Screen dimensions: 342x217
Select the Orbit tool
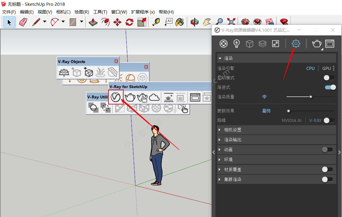coord(195,22)
